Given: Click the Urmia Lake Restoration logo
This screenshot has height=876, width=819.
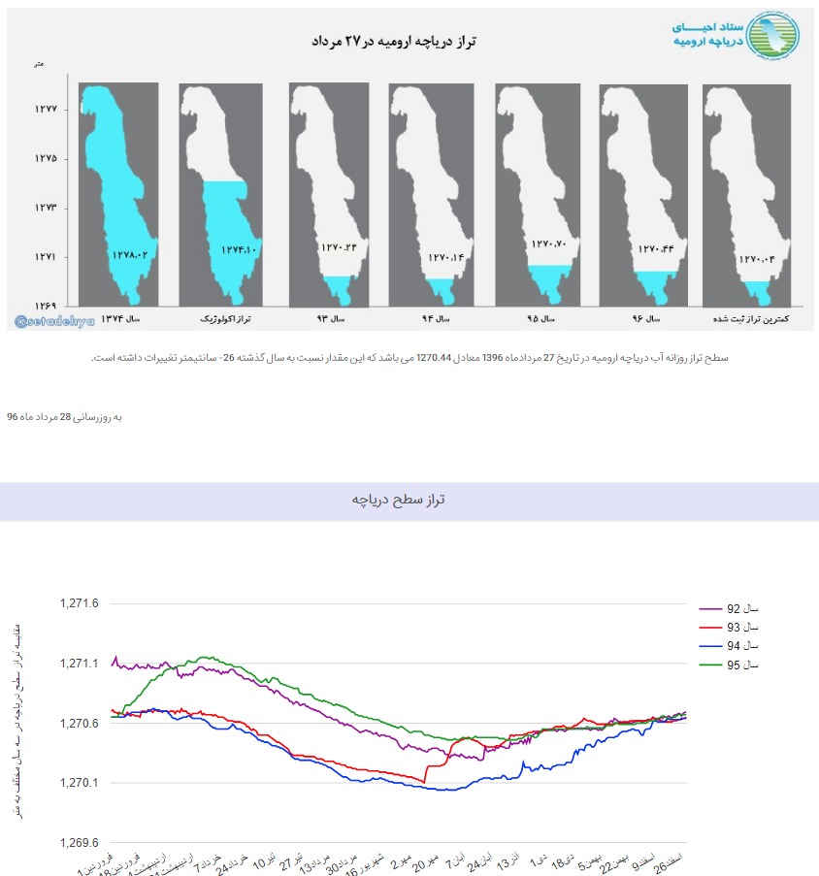Looking at the screenshot, I should [x=736, y=34].
